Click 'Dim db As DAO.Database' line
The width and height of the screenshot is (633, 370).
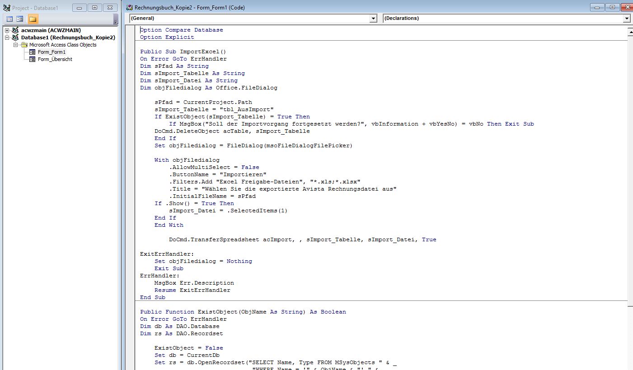180,326
